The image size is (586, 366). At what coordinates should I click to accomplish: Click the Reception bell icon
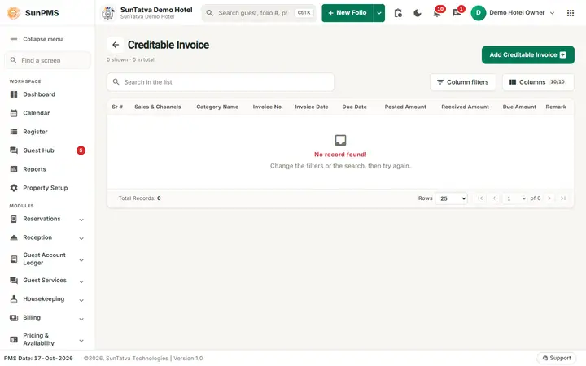click(14, 237)
